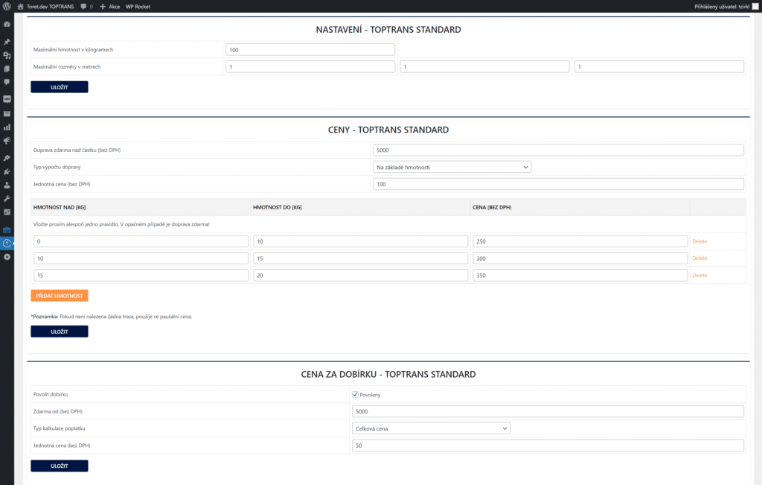The image size is (762, 485).
Task: Focus Hmotnost do field in 300 price row
Action: (x=361, y=259)
